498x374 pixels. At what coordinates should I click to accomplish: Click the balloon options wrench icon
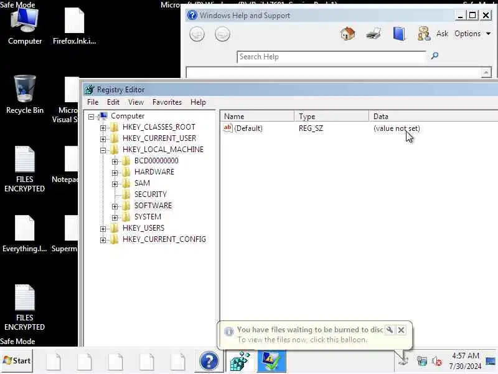coord(390,330)
